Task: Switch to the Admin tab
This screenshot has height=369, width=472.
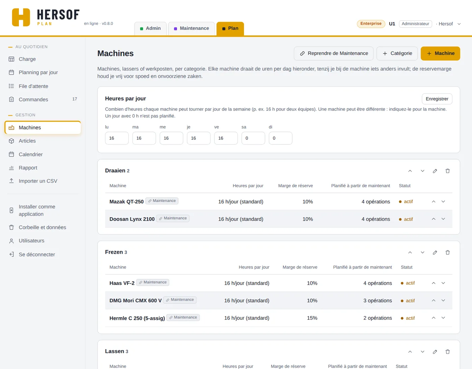Action: point(150,28)
